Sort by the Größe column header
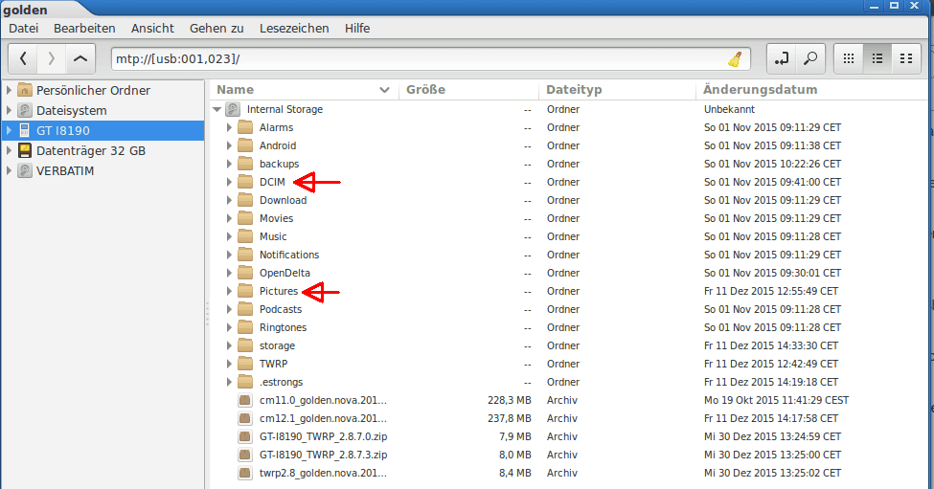 (468, 90)
